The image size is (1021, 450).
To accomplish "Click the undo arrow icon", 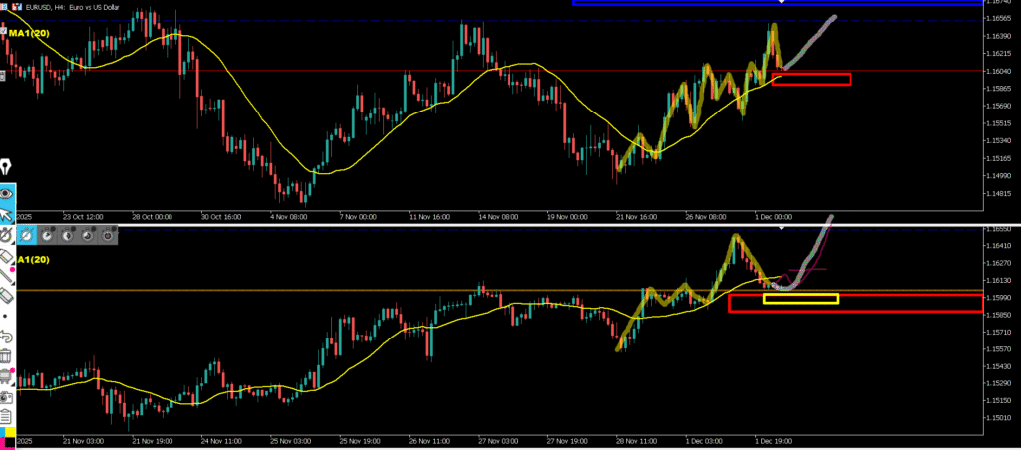I will (6, 337).
